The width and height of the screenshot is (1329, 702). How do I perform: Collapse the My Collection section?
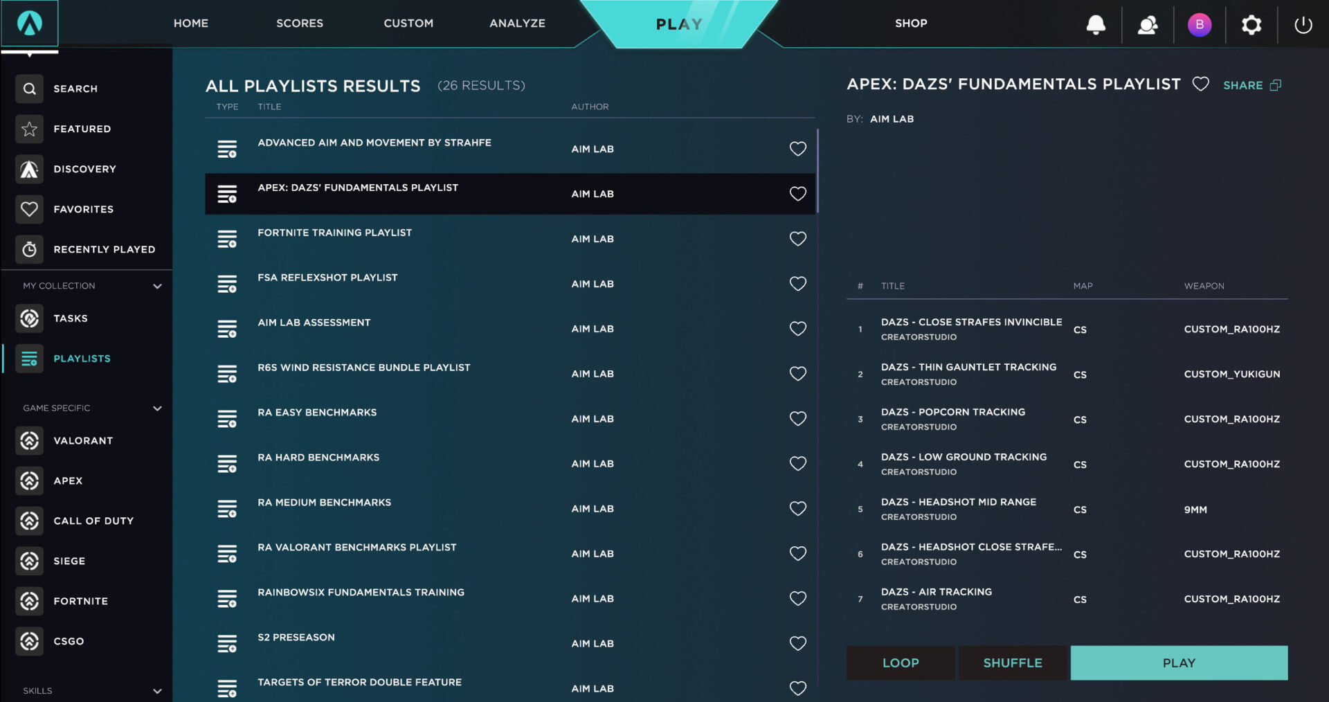(157, 286)
